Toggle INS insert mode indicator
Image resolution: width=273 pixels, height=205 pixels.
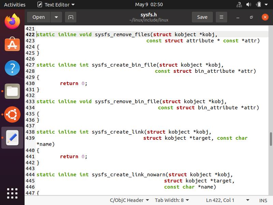263,200
